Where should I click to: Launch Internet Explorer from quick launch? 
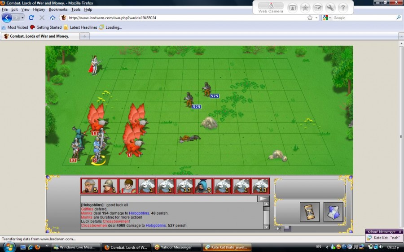(31, 247)
